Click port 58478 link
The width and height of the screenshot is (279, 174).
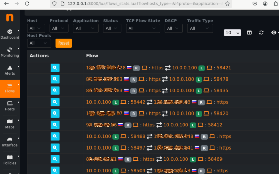coord(221,79)
